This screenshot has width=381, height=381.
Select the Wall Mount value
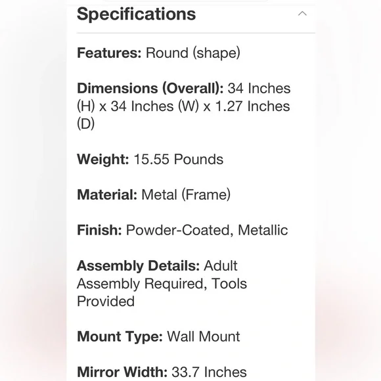[204, 336]
